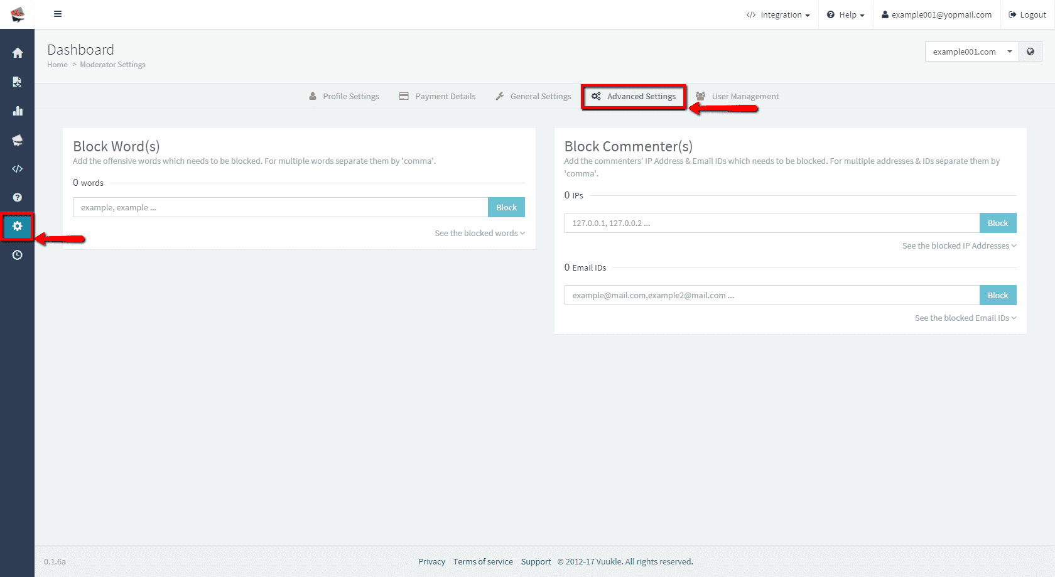Open the example001.com site dropdown
This screenshot has height=577, width=1055.
point(971,51)
